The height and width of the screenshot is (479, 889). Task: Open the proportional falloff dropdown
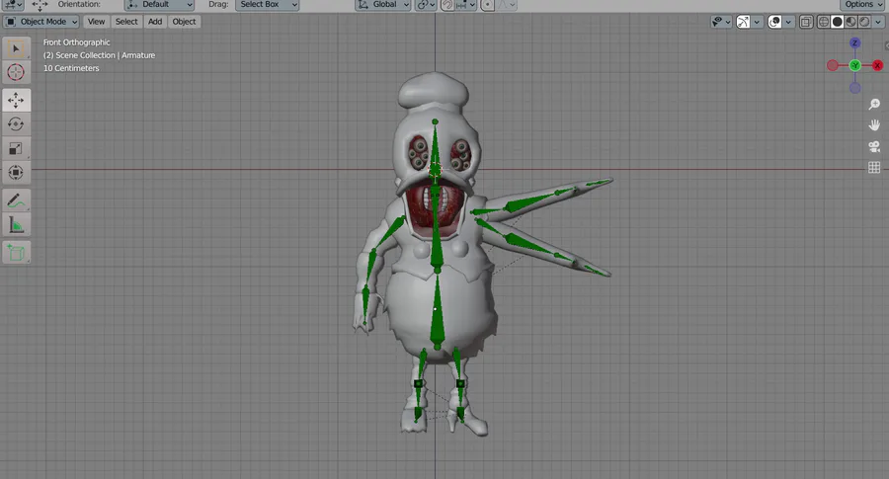click(507, 5)
